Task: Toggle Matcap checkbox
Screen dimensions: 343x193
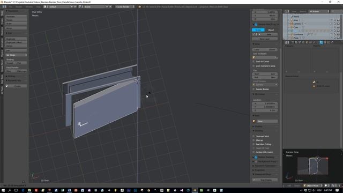Action: [x=253, y=140]
